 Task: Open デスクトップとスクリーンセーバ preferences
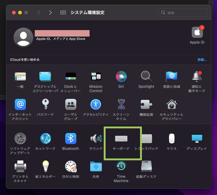tap(45, 76)
